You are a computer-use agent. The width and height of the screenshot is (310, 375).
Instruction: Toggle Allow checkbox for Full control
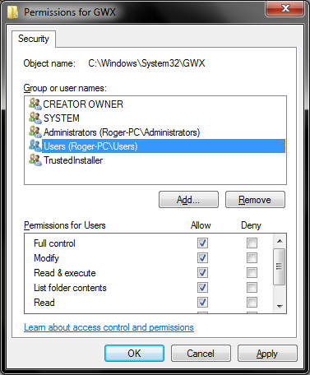click(202, 243)
